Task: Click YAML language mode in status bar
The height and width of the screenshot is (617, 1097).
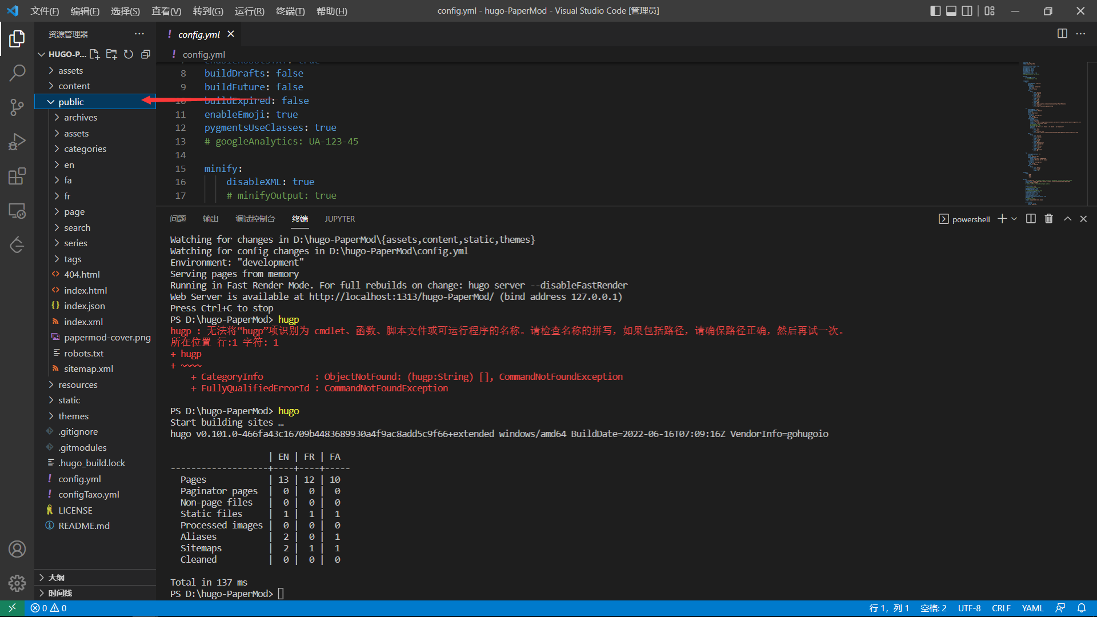Action: coord(1032,608)
